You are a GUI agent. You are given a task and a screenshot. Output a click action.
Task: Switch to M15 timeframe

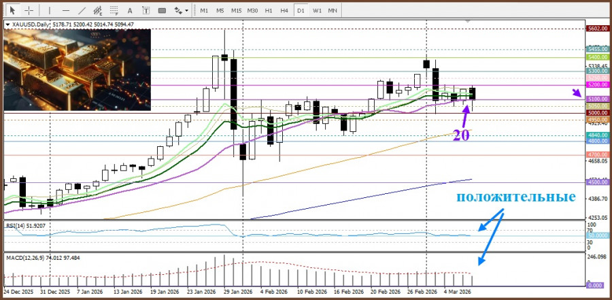[x=236, y=11]
